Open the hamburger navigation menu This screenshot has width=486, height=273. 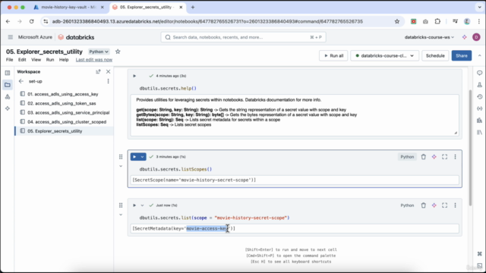coord(10,37)
